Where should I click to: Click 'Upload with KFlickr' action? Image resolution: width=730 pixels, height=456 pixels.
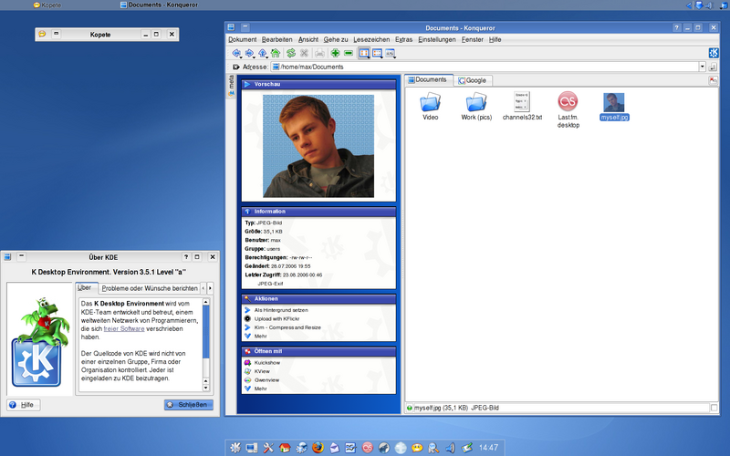(x=276, y=318)
